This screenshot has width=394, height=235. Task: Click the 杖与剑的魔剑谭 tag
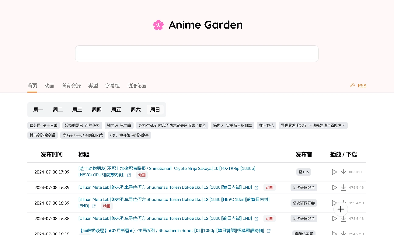coord(43,135)
